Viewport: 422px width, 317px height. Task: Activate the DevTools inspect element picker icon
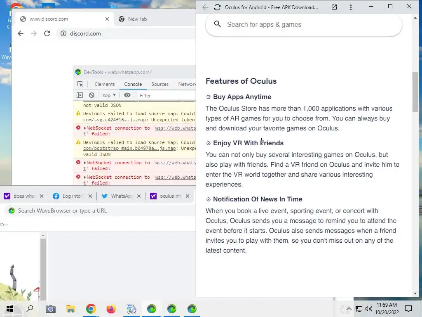click(x=80, y=84)
